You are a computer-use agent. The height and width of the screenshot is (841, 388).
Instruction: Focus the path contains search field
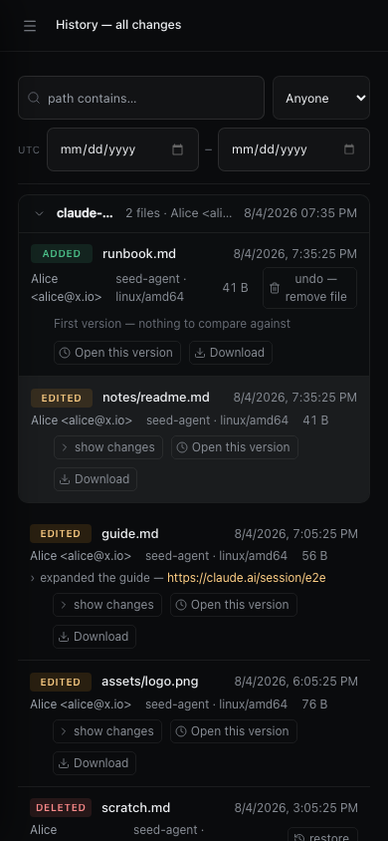click(141, 98)
